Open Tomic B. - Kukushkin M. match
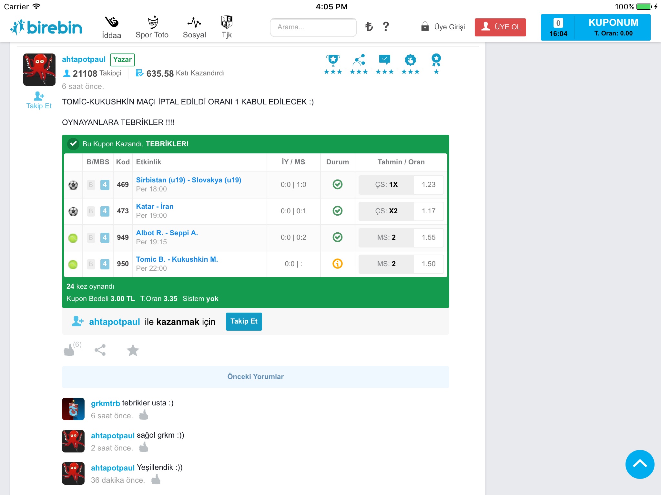The height and width of the screenshot is (495, 661). coord(177,259)
